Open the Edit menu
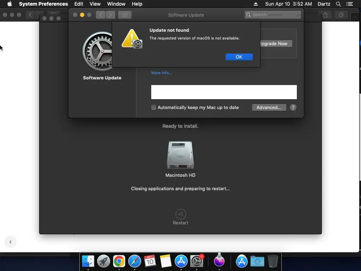 [79, 4]
